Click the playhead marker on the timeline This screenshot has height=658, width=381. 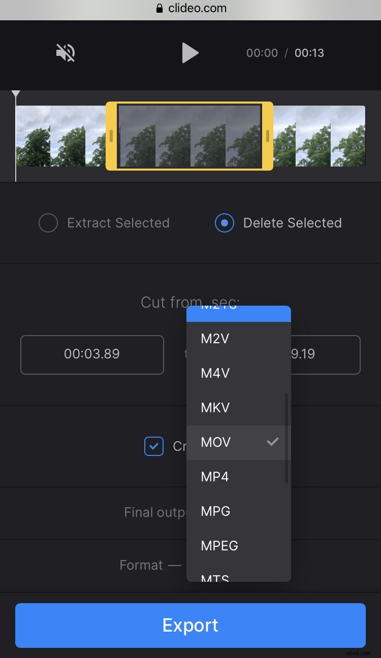click(x=16, y=94)
